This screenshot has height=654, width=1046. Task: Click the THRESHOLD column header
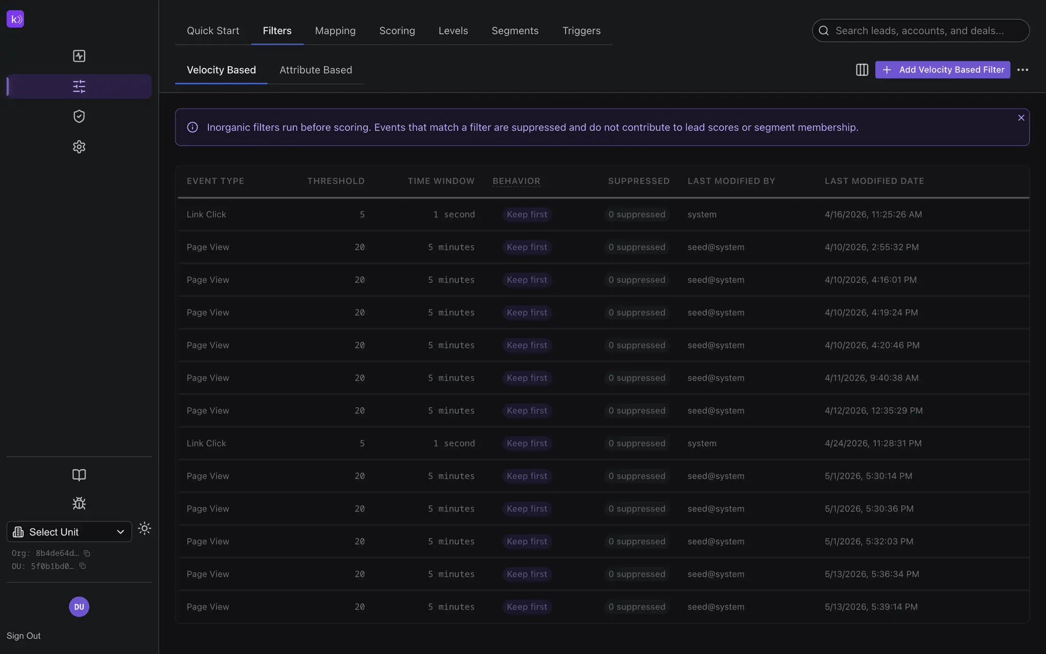336,181
